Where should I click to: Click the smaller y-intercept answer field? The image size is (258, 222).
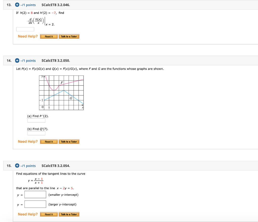(35, 194)
